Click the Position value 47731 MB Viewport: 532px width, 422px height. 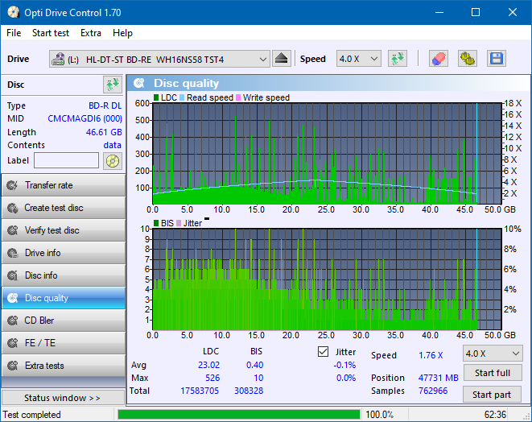click(x=439, y=378)
